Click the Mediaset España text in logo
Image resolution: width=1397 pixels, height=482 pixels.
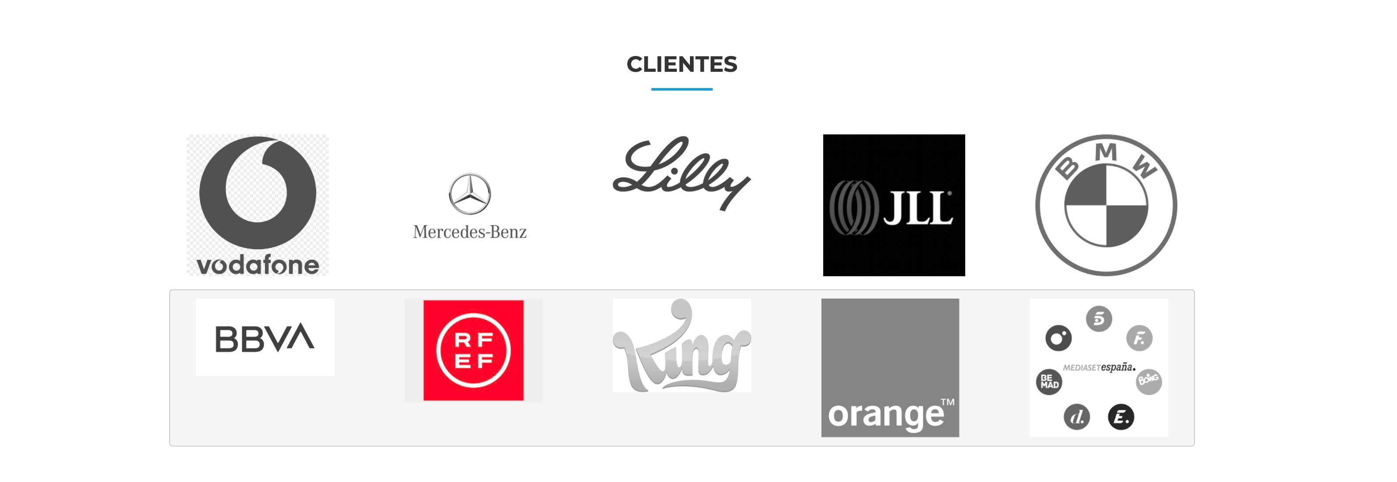[1099, 367]
